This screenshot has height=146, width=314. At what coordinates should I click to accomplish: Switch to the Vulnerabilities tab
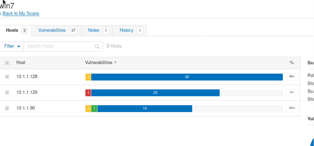[x=52, y=30]
